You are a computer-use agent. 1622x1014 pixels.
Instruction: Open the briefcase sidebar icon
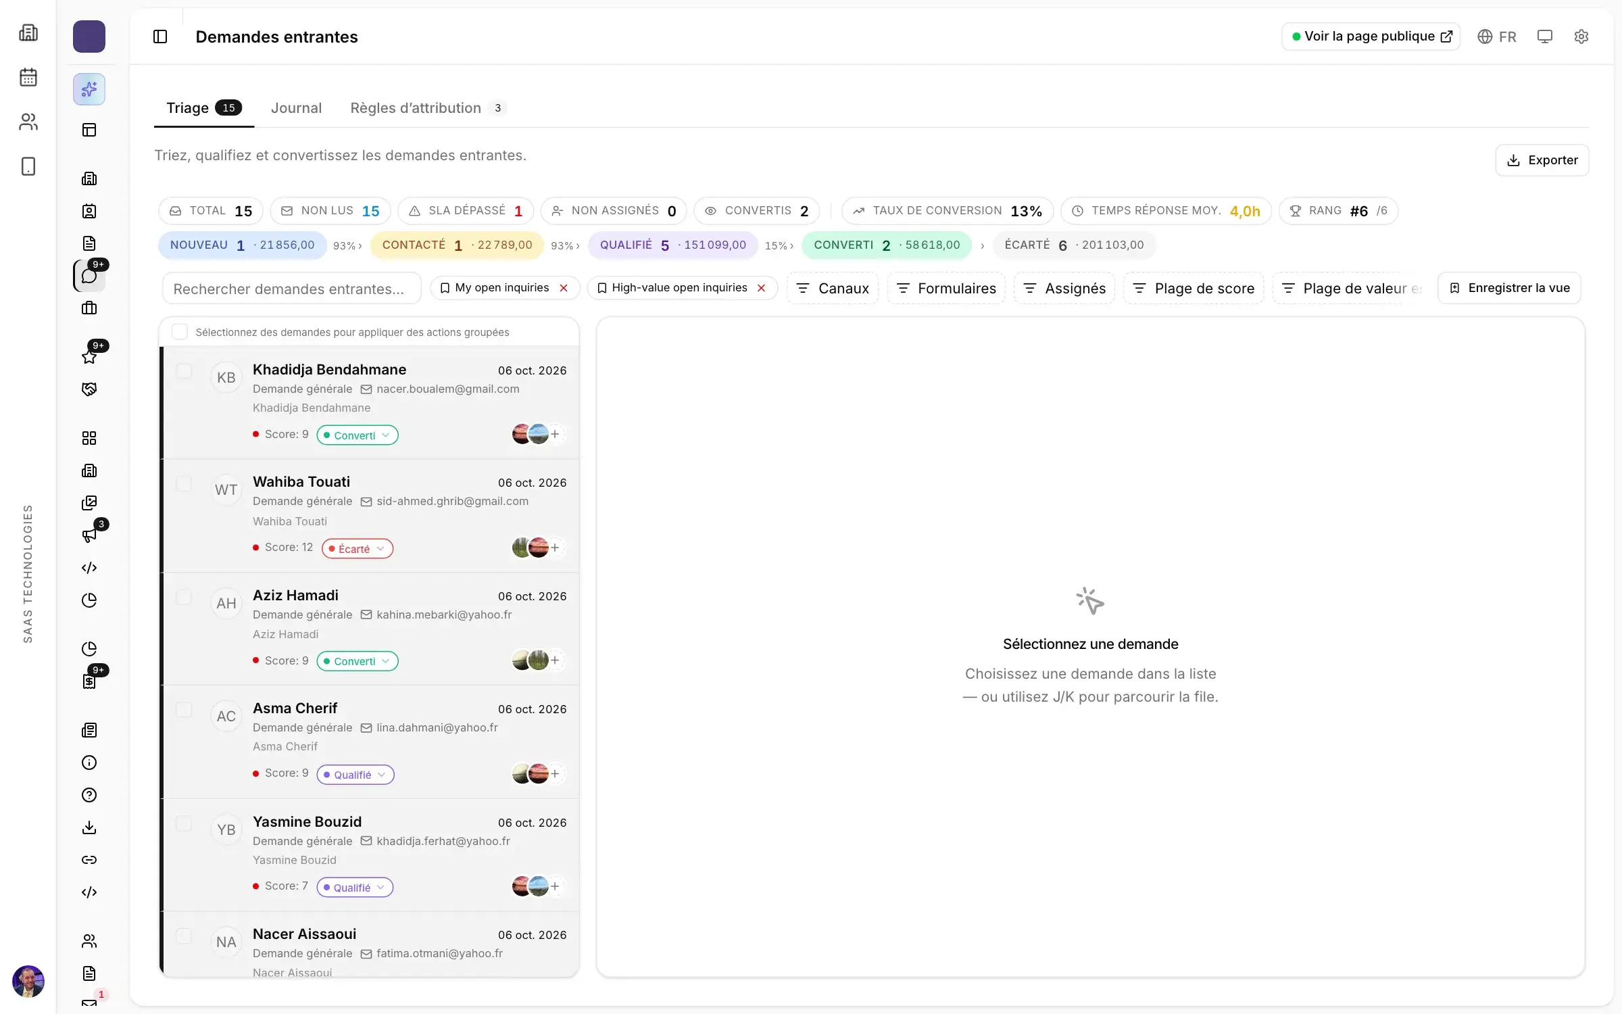[89, 308]
